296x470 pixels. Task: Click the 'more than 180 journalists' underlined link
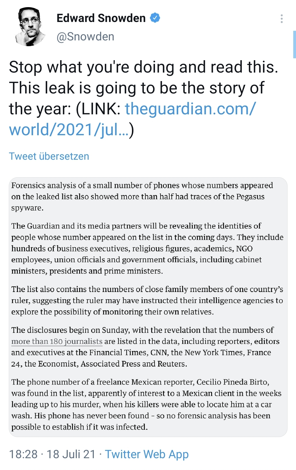[57, 341]
